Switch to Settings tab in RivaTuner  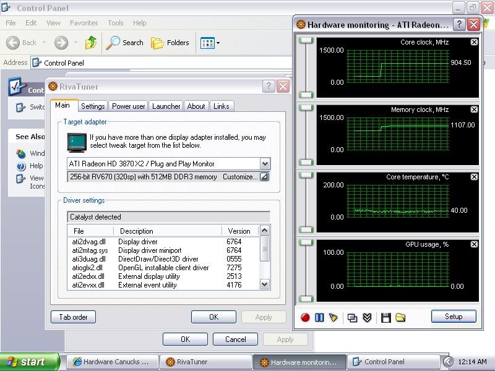click(x=93, y=106)
